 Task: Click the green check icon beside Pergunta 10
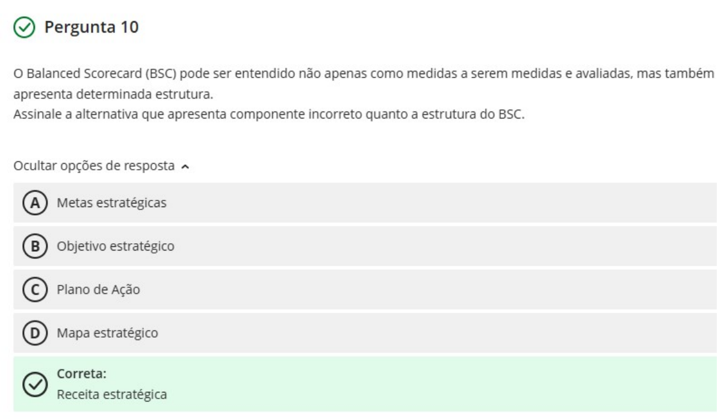point(22,28)
